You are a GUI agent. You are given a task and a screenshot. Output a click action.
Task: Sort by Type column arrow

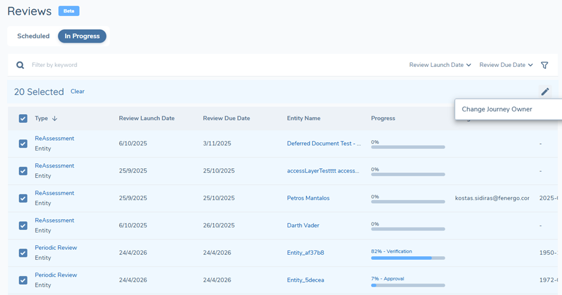pyautogui.click(x=55, y=119)
